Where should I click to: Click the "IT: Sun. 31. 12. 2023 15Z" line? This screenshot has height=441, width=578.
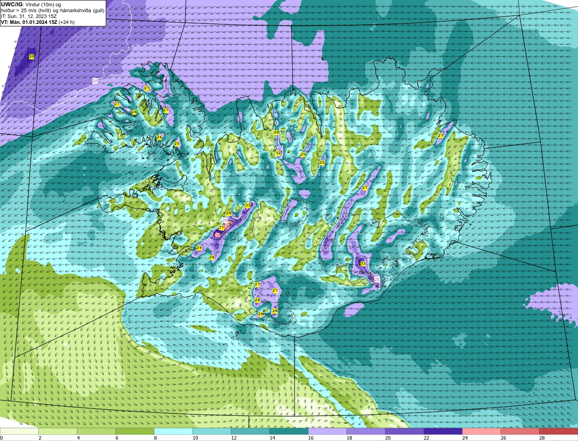[29, 16]
